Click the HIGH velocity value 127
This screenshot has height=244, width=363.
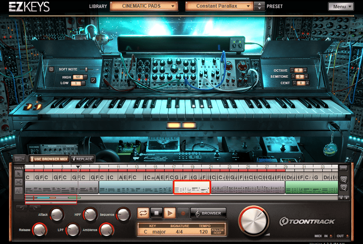(78, 77)
